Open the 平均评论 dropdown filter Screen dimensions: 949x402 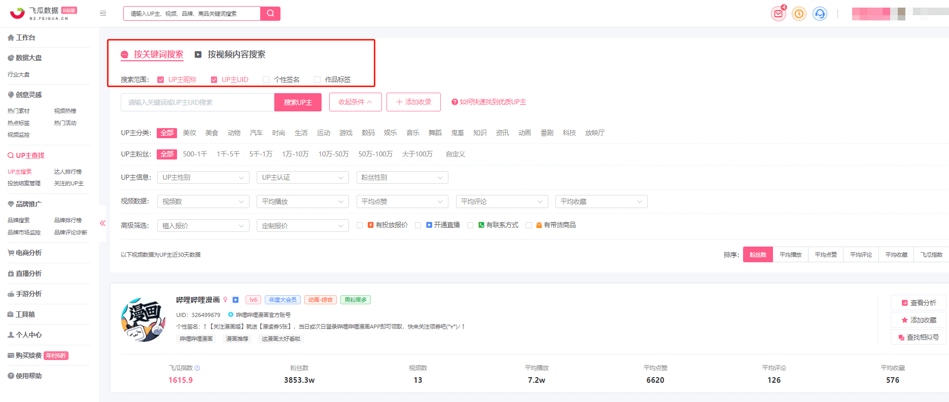tap(502, 202)
